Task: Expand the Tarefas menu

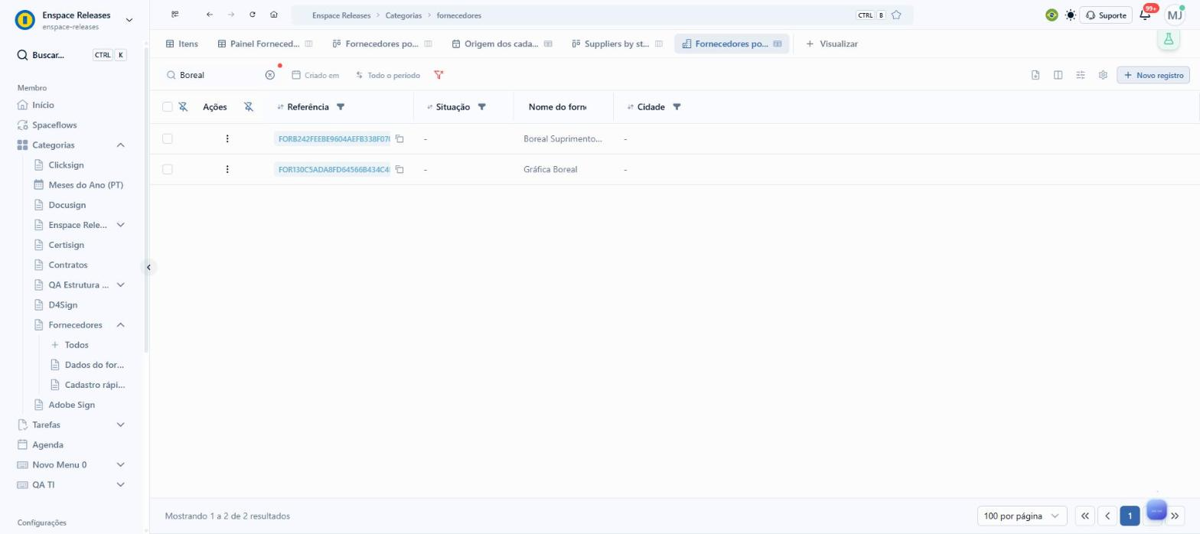Action: click(x=120, y=425)
